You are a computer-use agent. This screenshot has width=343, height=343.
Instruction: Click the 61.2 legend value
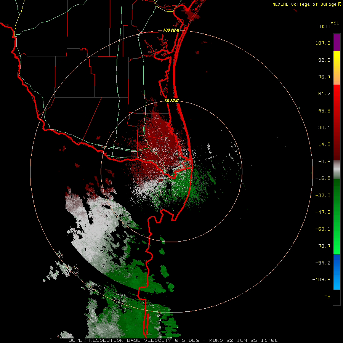tap(324, 94)
